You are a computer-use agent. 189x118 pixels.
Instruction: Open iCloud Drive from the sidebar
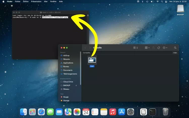pos(68,82)
